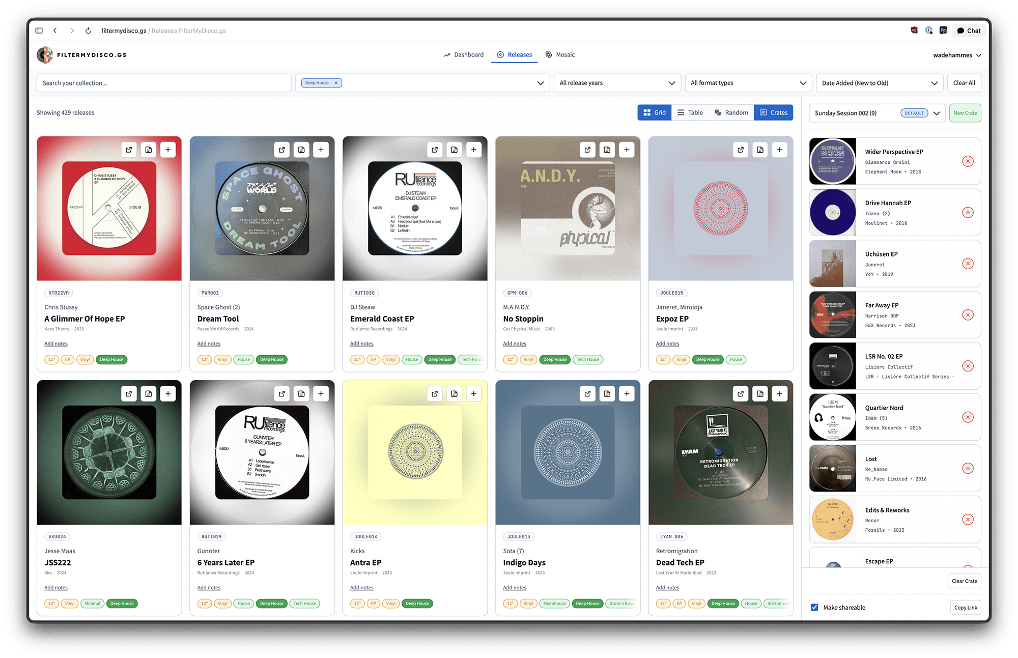1018x658 pixels.
Task: Toggle browser sidebar panel icon
Action: click(39, 31)
